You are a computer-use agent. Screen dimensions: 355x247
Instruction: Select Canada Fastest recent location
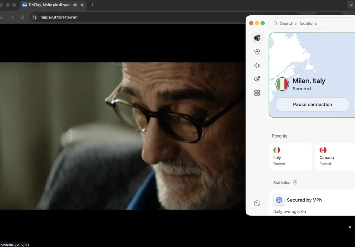tap(335, 156)
